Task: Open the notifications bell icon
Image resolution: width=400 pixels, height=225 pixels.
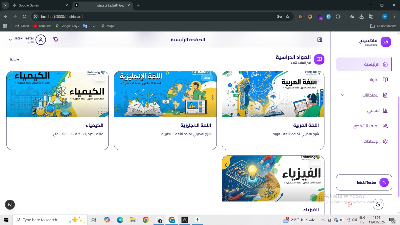Action: point(56,39)
